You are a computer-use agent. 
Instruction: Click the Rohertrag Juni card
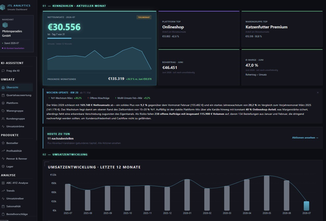tap(199, 67)
